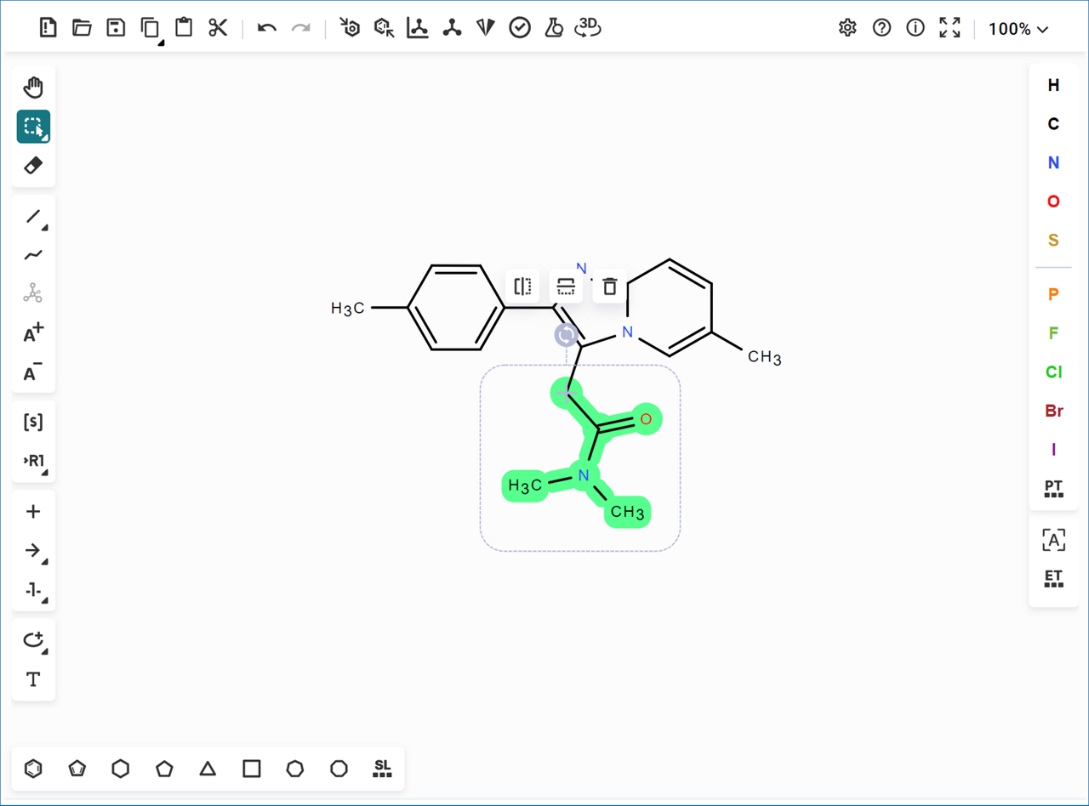Pick the Oxygen atom button

tap(1053, 201)
